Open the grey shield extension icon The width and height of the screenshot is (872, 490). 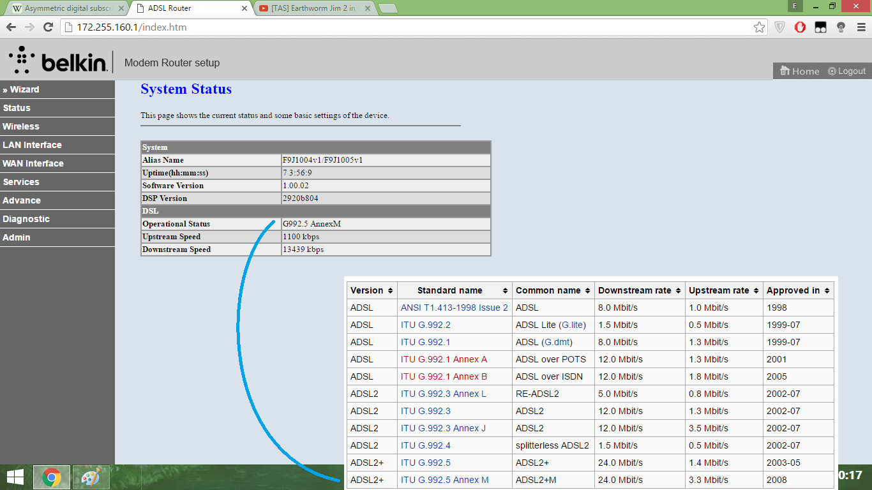click(779, 27)
